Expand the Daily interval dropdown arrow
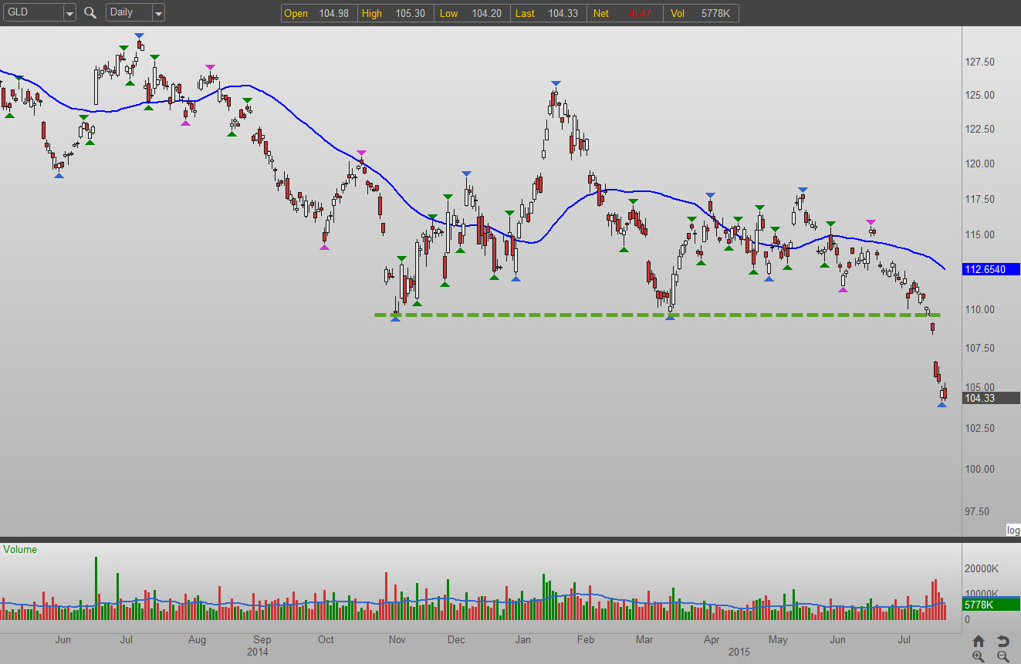 point(158,13)
